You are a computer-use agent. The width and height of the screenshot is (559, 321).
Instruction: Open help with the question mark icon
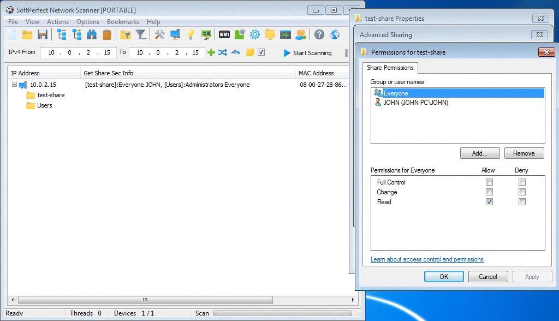[319, 34]
